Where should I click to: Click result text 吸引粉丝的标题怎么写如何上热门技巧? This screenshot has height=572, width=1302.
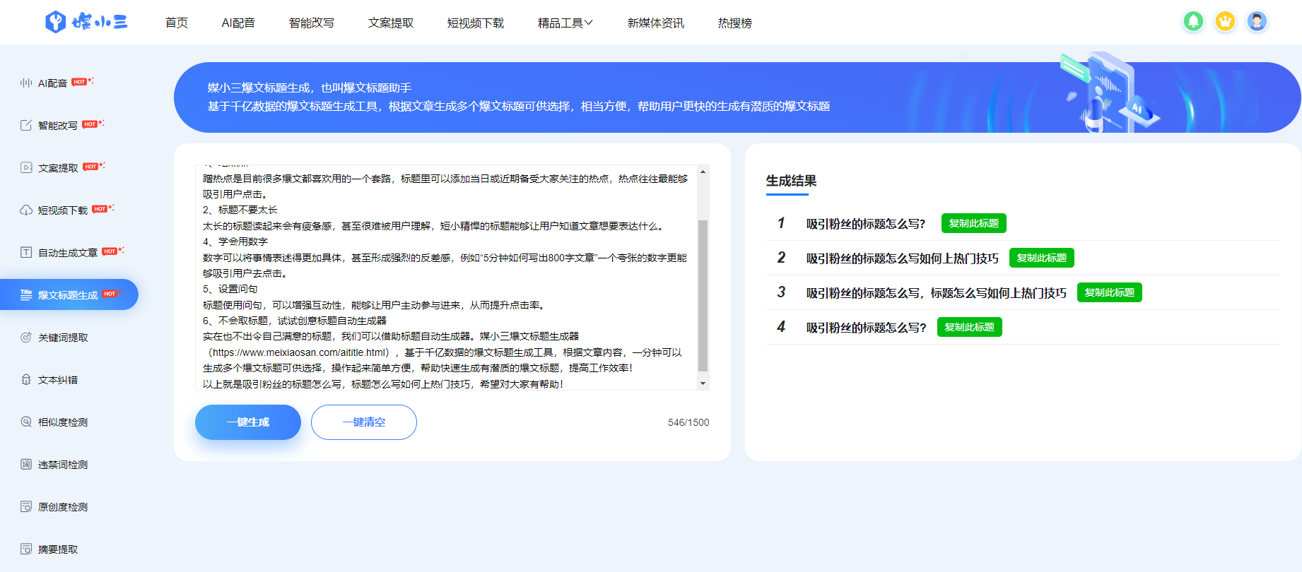[903, 258]
